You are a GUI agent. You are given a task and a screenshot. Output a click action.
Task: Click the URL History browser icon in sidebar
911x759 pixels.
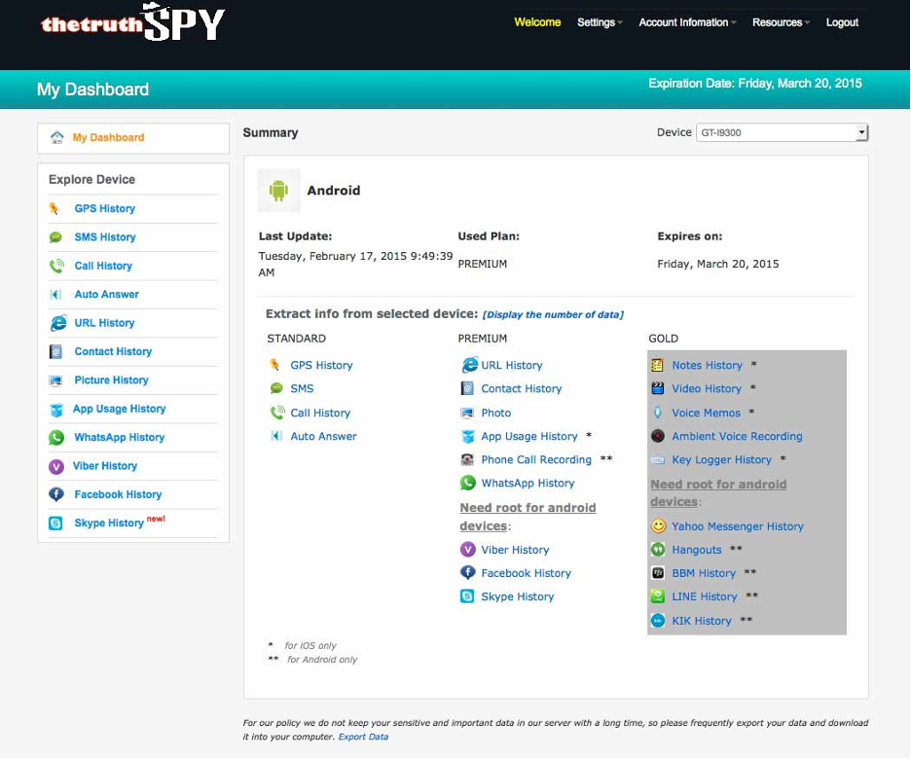click(x=58, y=323)
